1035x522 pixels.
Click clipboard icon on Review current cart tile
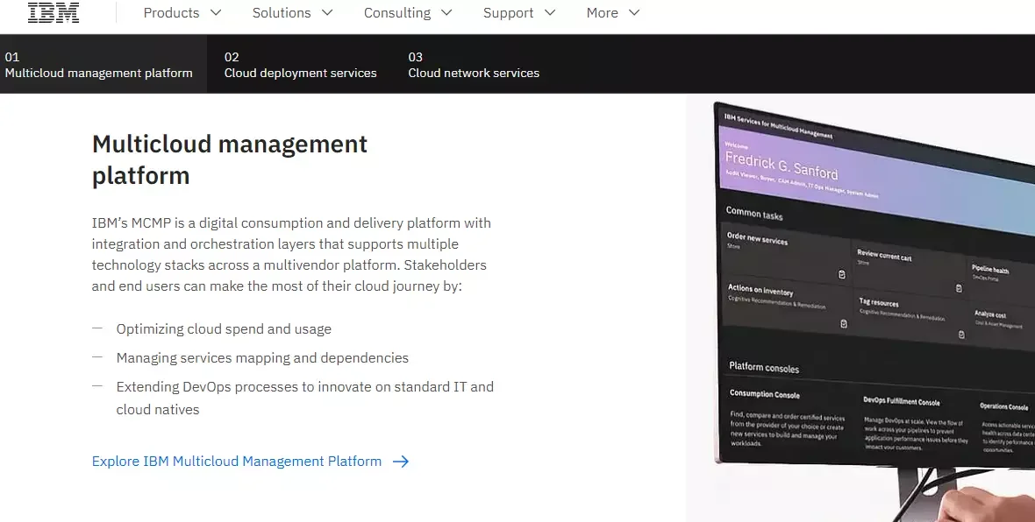pos(959,288)
